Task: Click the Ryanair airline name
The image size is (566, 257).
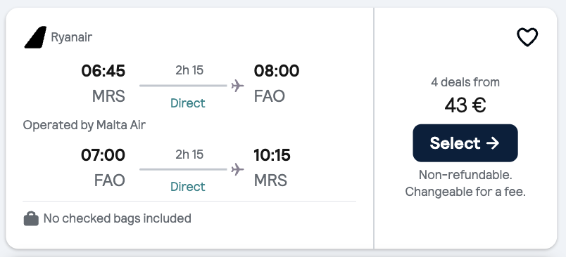Action: pos(72,37)
